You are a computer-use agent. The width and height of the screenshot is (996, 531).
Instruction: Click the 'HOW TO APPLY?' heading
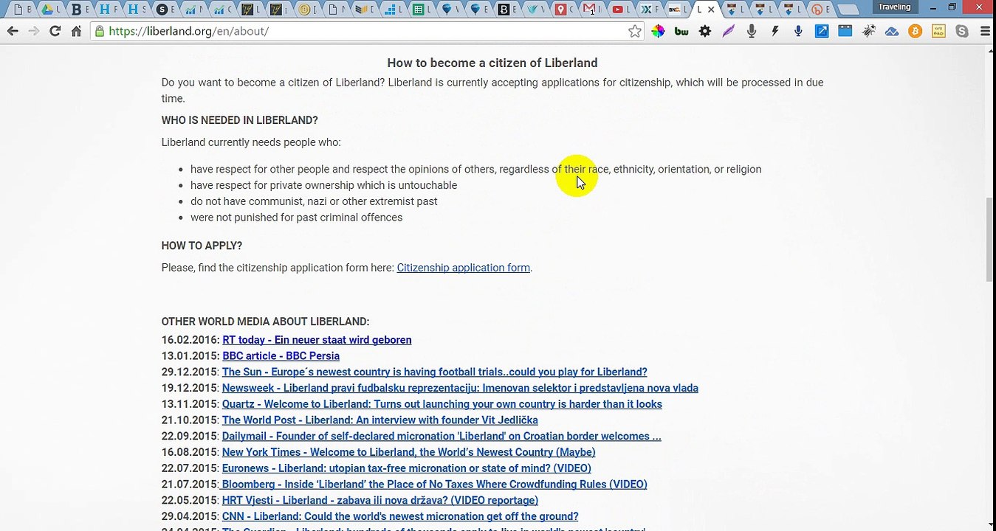tap(202, 246)
